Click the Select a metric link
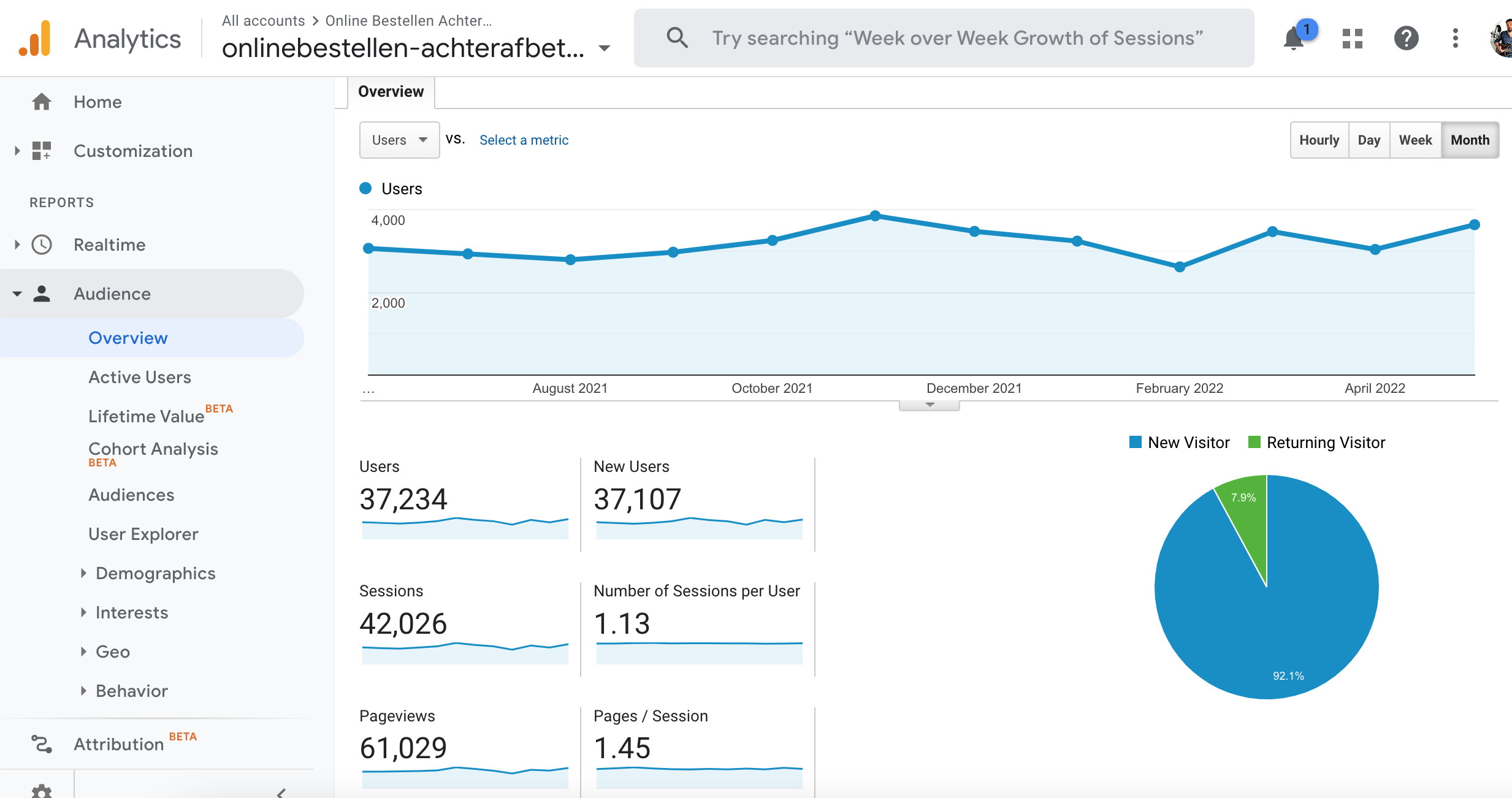1512x798 pixels. tap(524, 140)
